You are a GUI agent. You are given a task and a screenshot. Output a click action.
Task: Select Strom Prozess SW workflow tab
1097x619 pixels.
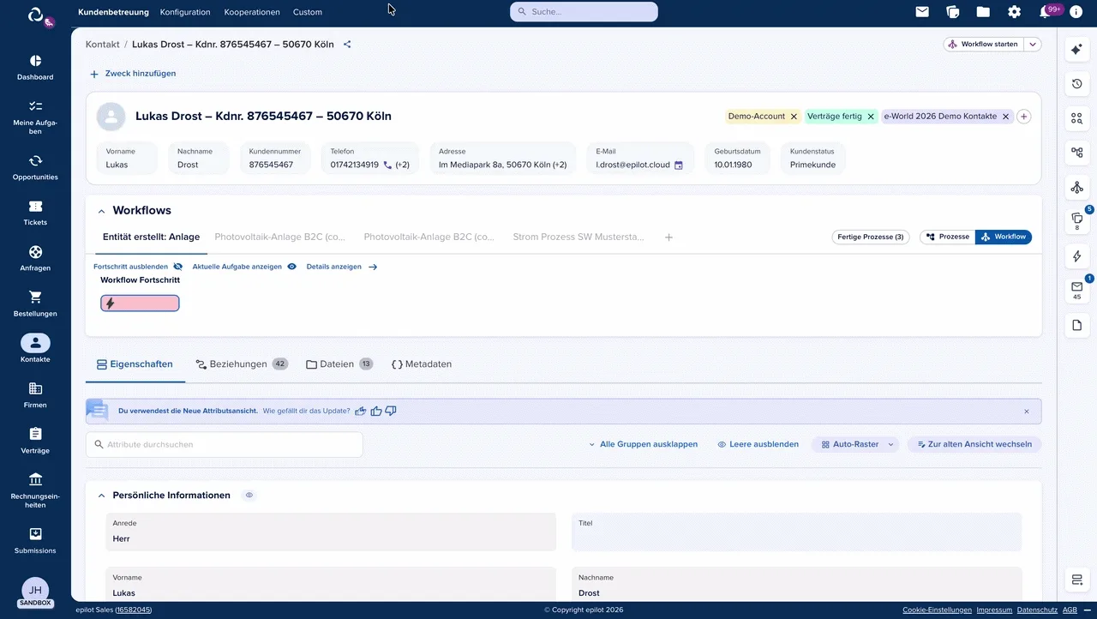coord(578,237)
